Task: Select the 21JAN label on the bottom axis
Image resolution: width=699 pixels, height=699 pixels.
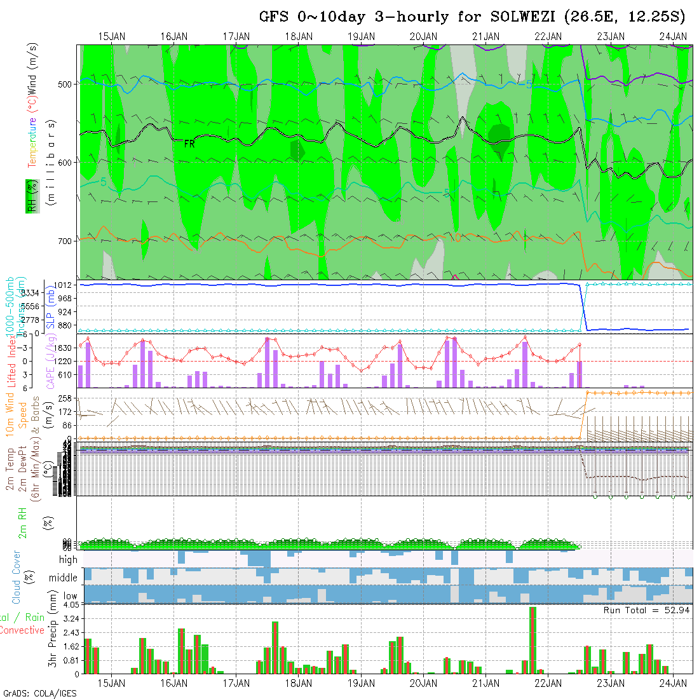Action: pos(485,683)
